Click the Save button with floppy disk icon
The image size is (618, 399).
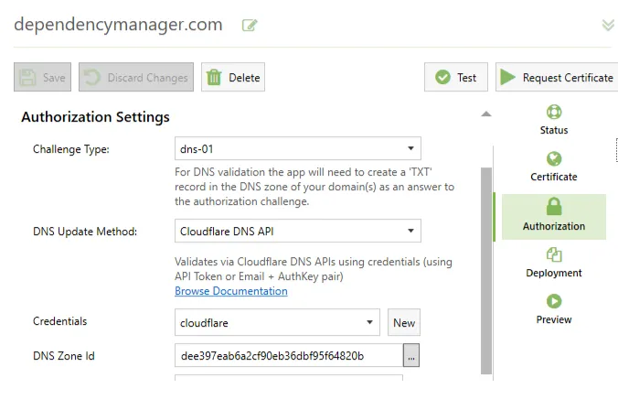43,78
